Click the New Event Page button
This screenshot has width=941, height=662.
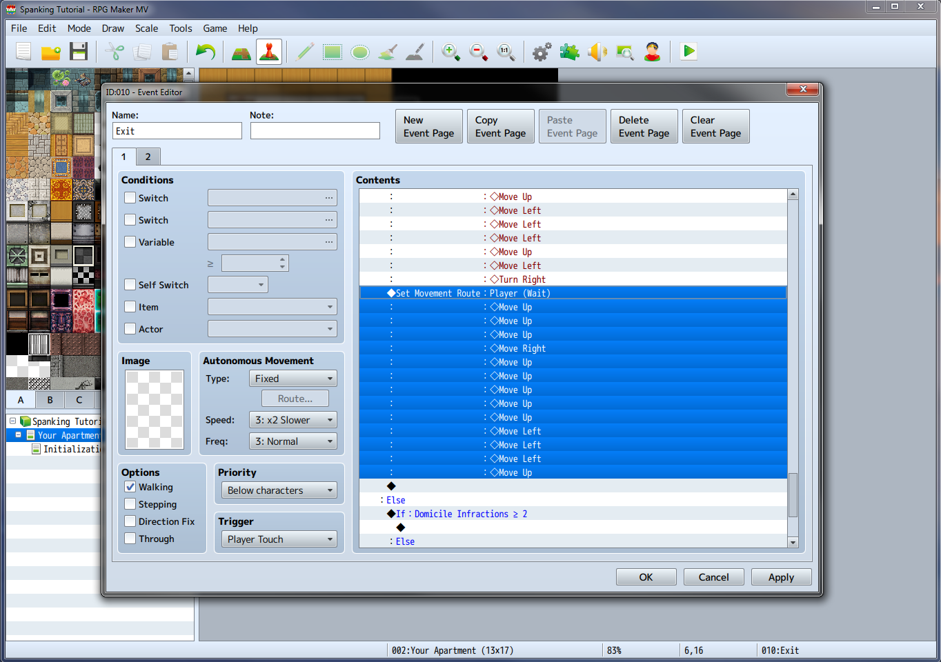429,126
